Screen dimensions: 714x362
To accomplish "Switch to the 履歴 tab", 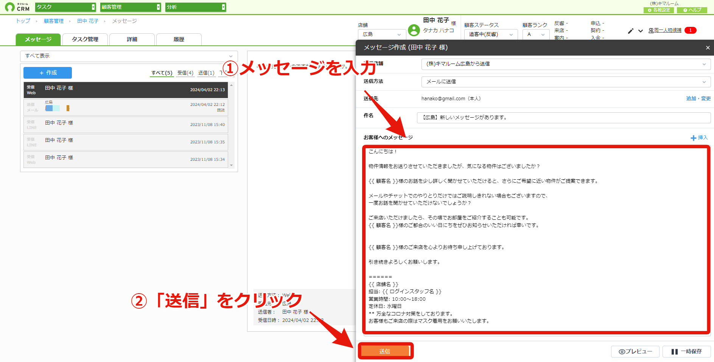I will tap(179, 39).
